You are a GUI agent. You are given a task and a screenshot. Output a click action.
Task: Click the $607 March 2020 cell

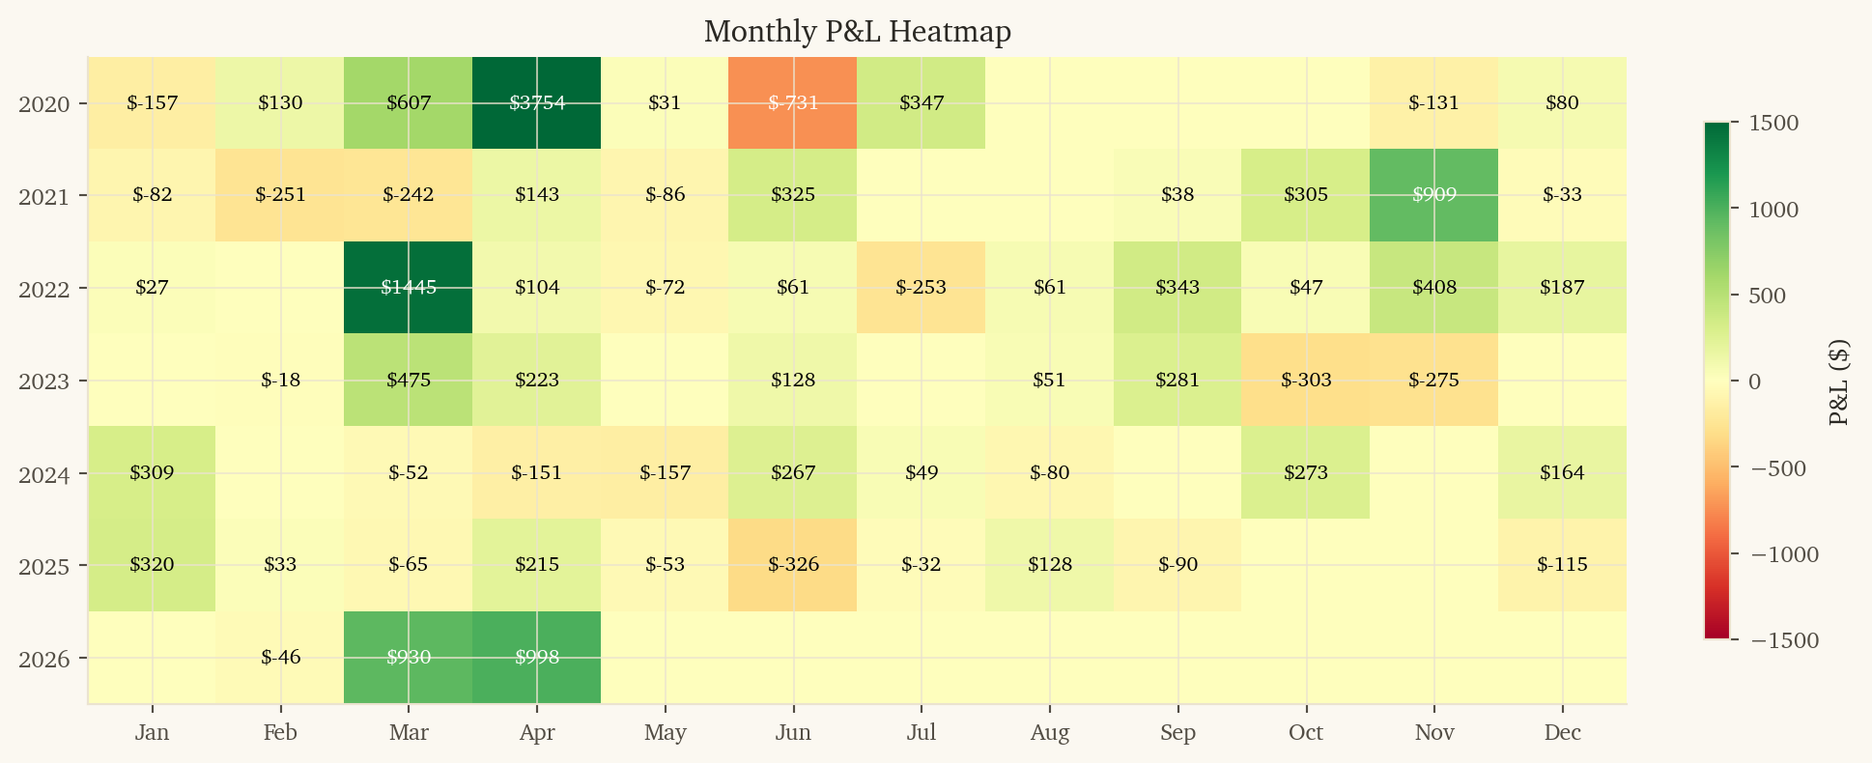tap(409, 103)
